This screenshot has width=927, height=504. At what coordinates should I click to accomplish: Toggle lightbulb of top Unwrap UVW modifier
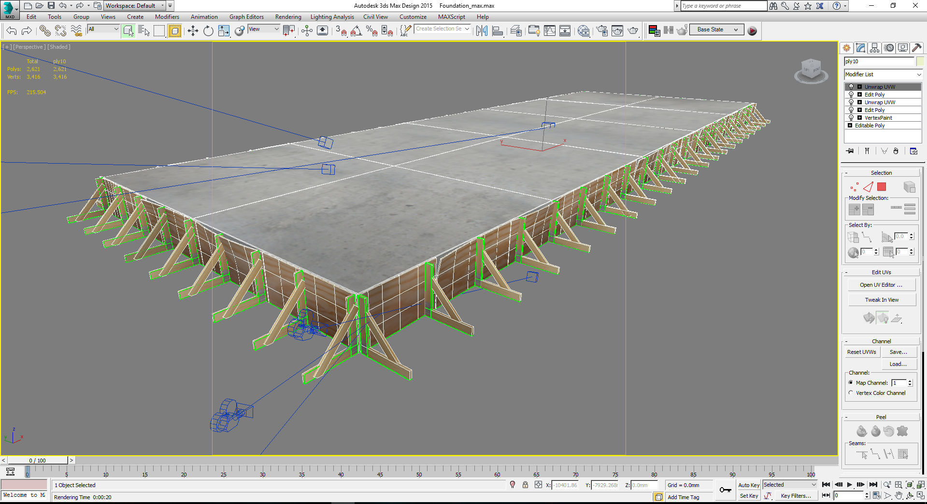[851, 87]
